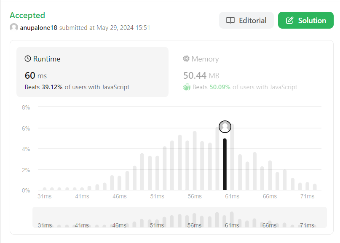Screen dimensions: 340x243
Task: Click the range slider at its 71ms label
Action: pos(307,225)
